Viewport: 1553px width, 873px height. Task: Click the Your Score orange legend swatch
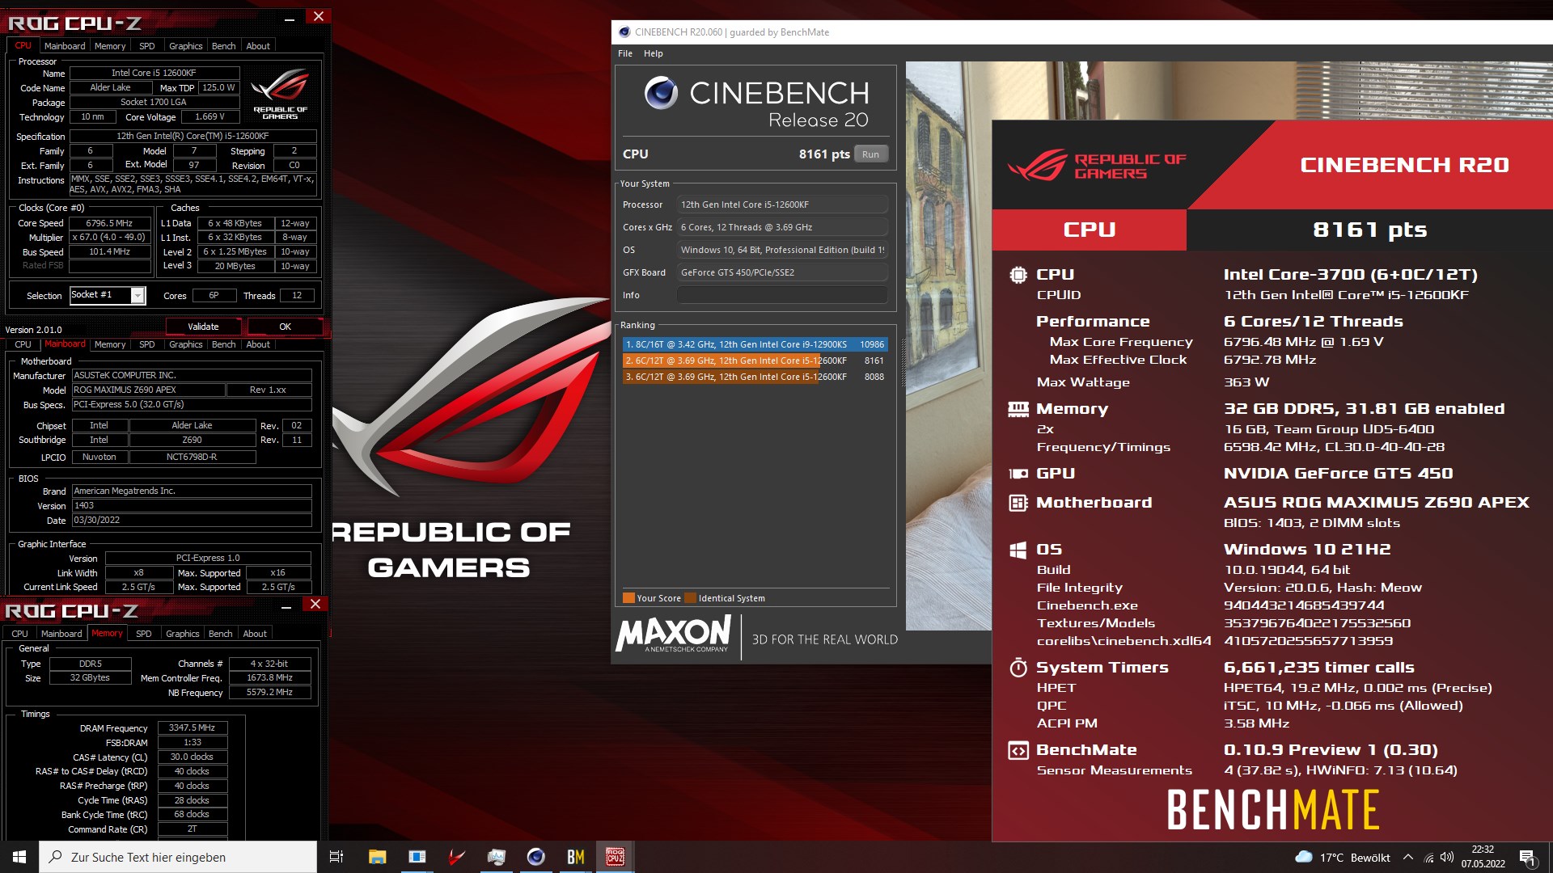click(628, 598)
